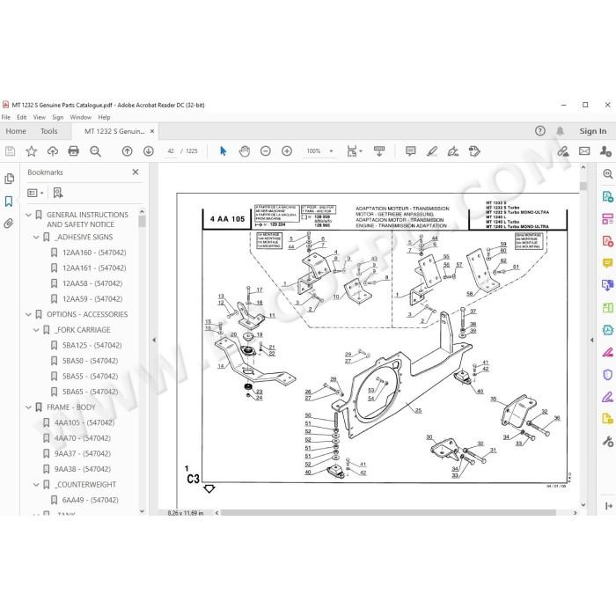The height and width of the screenshot is (616, 616).
Task: Collapse left navigation pane arrow
Action: click(x=154, y=340)
